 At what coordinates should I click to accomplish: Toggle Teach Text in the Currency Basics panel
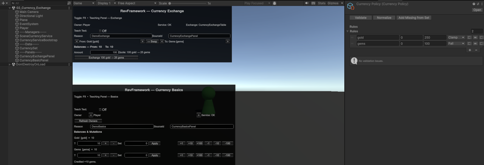tap(100, 109)
